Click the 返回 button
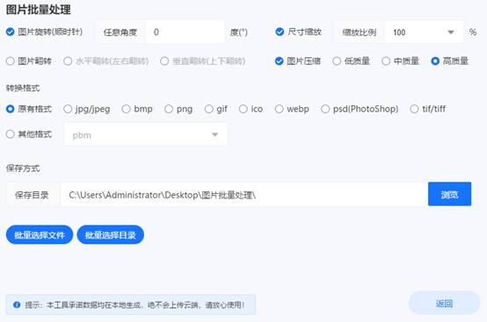Viewport: 487px width, 322px height. pos(444,304)
